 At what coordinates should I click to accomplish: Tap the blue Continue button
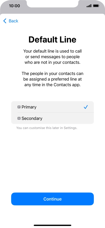(x=52, y=199)
